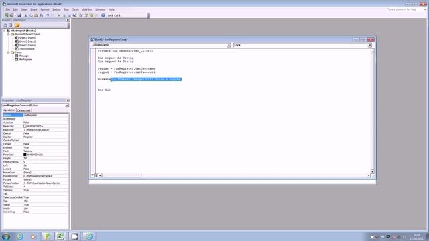Open the Excel taskbar icon
Image resolution: width=429 pixels, height=241 pixels.
click(x=60, y=236)
